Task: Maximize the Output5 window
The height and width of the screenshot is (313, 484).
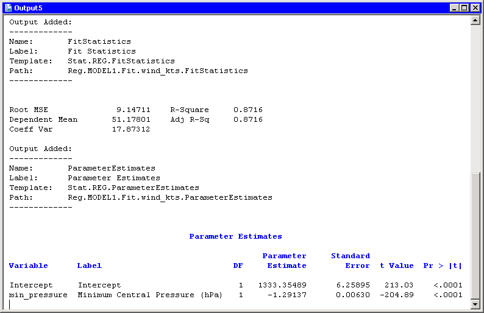Action: (464, 8)
